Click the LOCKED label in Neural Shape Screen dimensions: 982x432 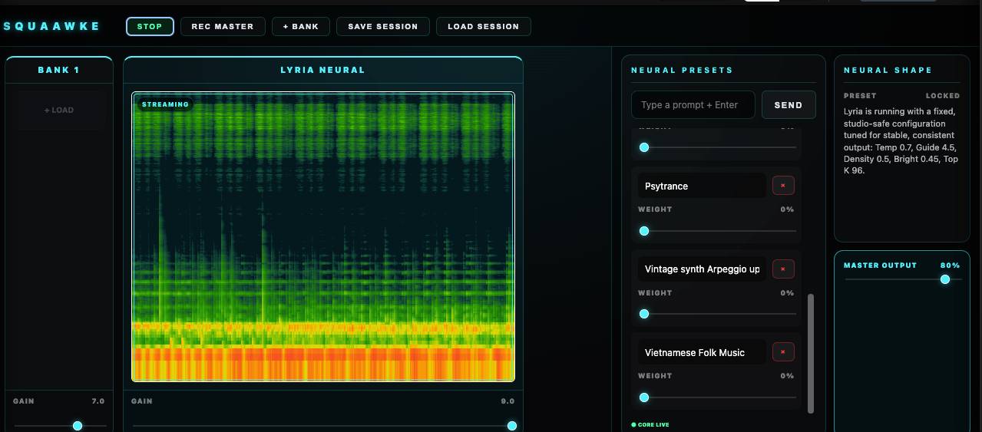(x=943, y=96)
